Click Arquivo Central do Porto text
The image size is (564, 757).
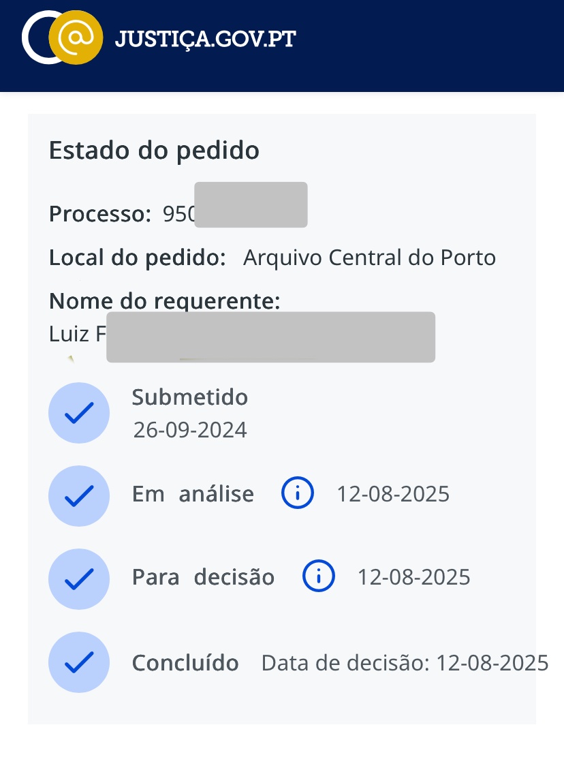369,258
